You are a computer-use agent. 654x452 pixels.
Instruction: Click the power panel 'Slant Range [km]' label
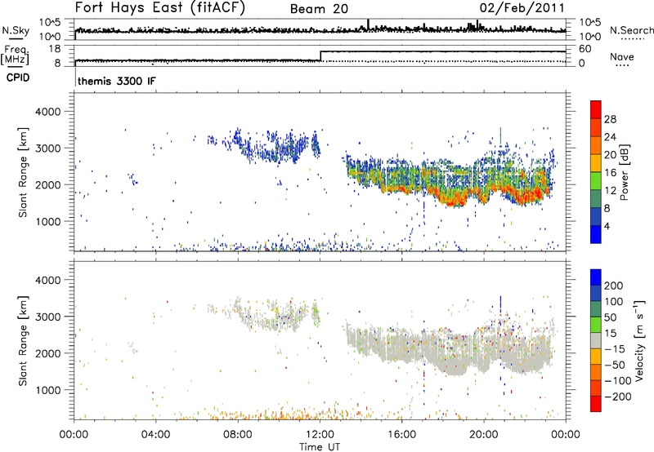[23, 172]
